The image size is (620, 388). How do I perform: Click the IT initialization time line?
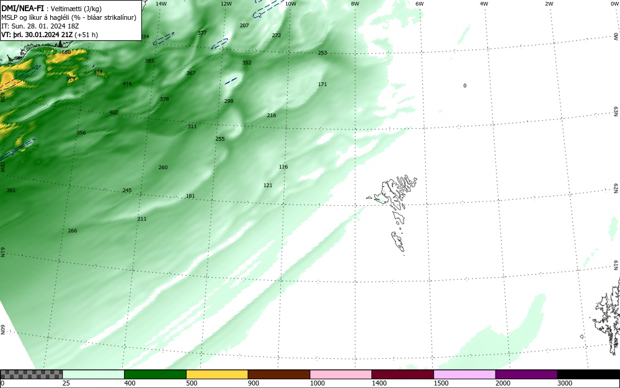coord(40,26)
